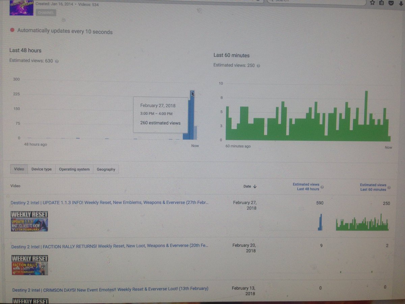Image resolution: width=405 pixels, height=304 pixels.
Task: Click the '60 minutes ago' axis label
Action: pos(238,146)
